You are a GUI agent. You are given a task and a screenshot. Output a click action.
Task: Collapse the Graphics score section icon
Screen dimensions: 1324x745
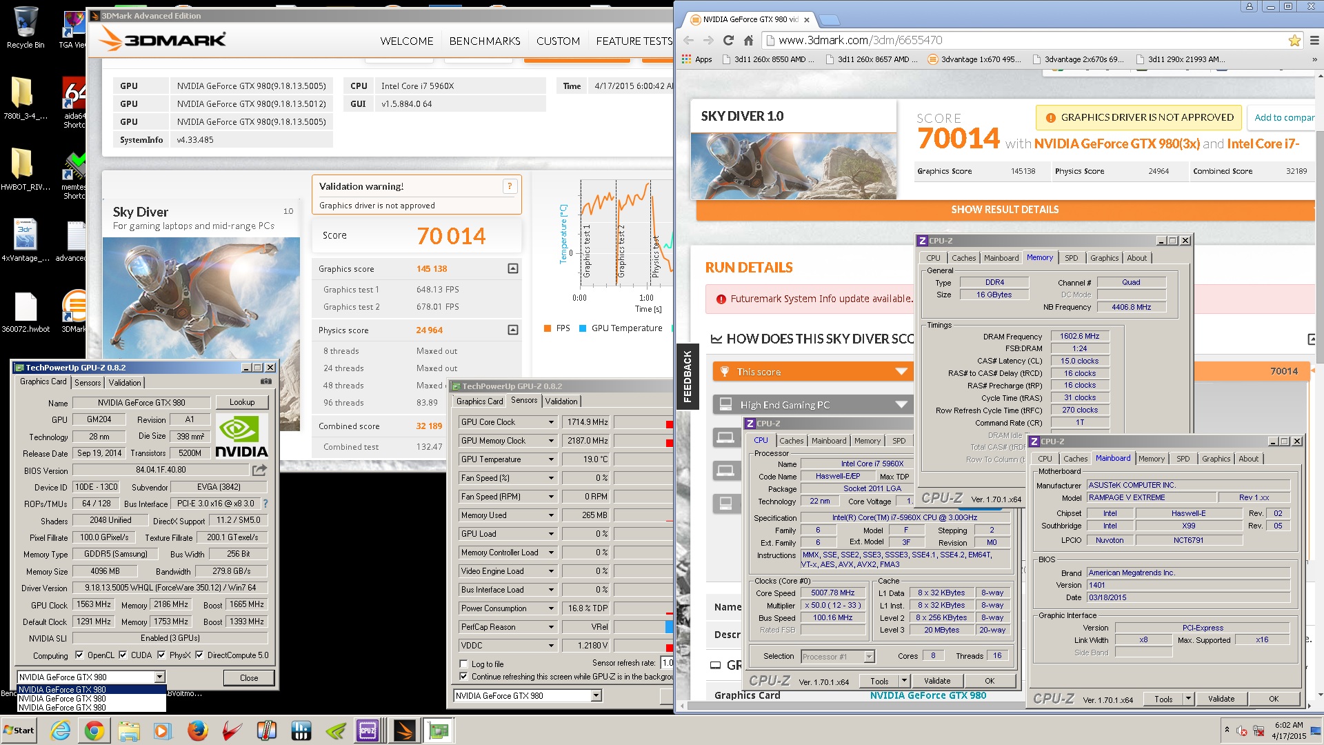(x=512, y=268)
